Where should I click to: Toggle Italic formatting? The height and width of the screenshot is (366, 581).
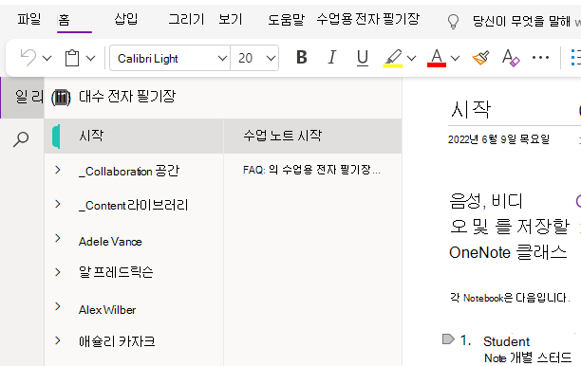(x=332, y=57)
